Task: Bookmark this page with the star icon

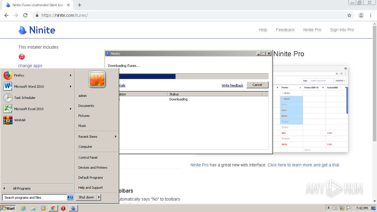Action: click(x=349, y=15)
